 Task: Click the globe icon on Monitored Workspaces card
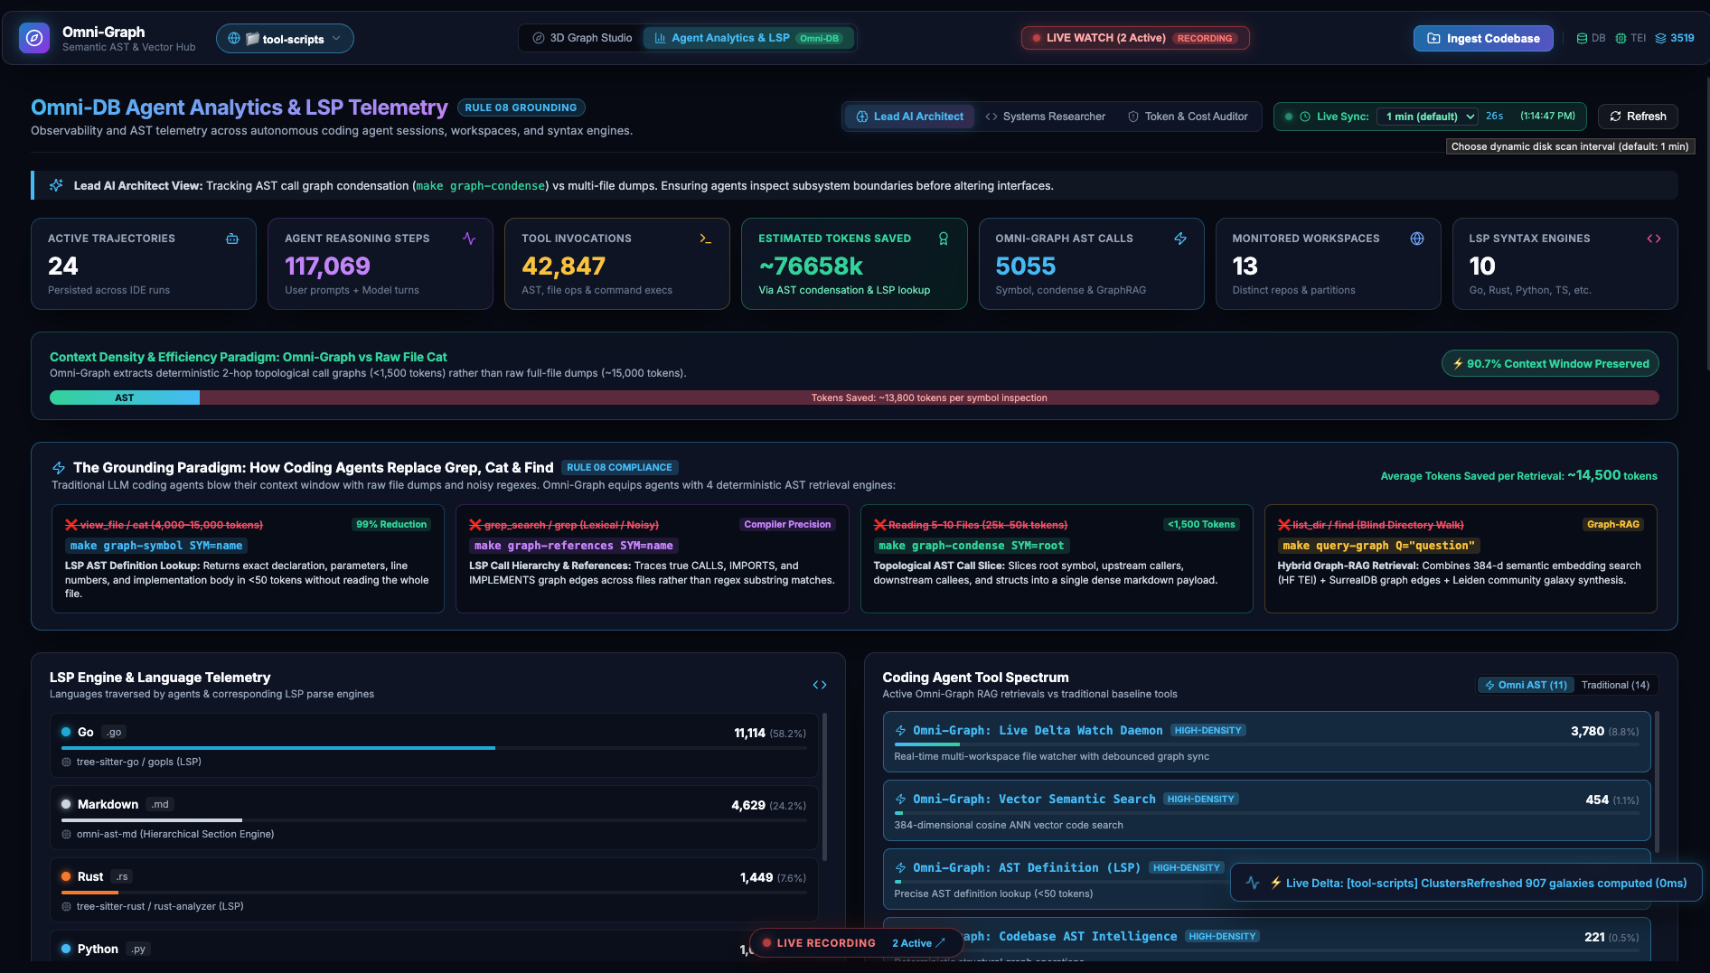tap(1417, 239)
